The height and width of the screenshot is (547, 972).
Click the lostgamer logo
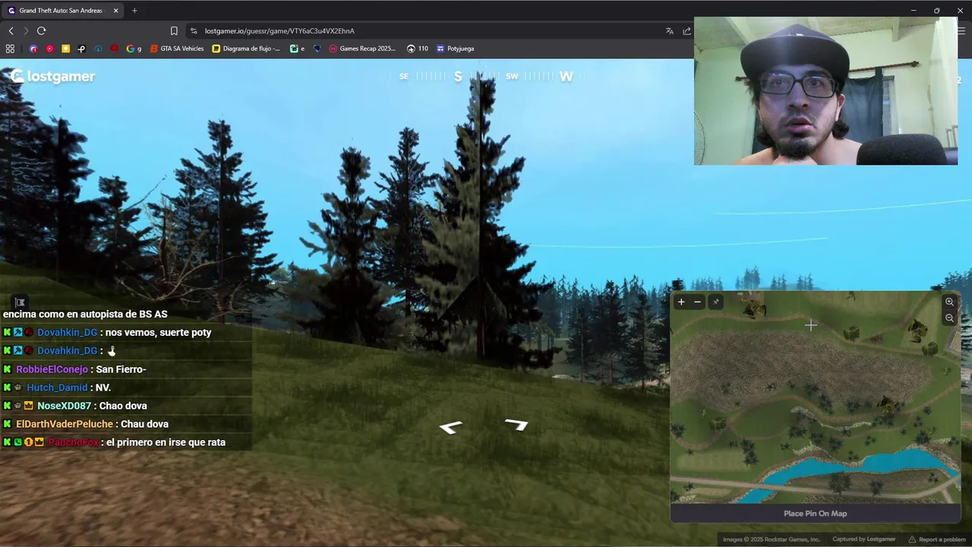pyautogui.click(x=52, y=76)
